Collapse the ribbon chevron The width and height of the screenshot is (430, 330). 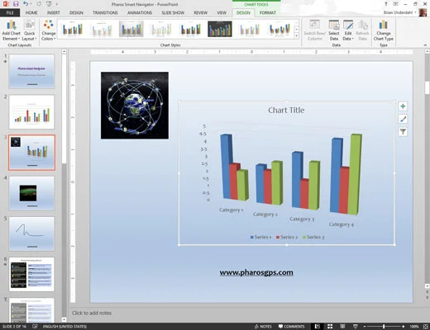tap(425, 45)
